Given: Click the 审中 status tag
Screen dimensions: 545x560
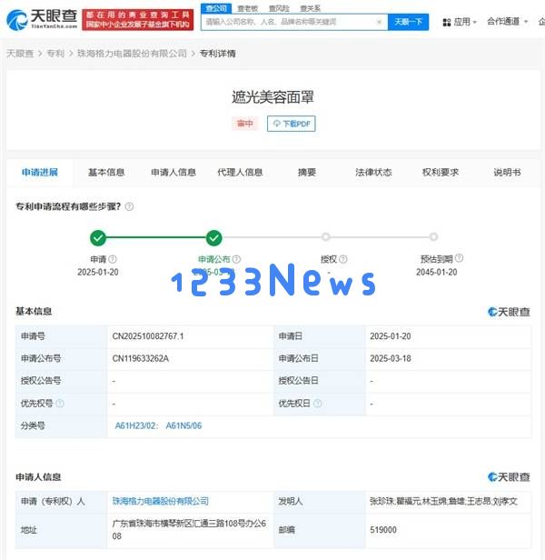Looking at the screenshot, I should coord(245,124).
